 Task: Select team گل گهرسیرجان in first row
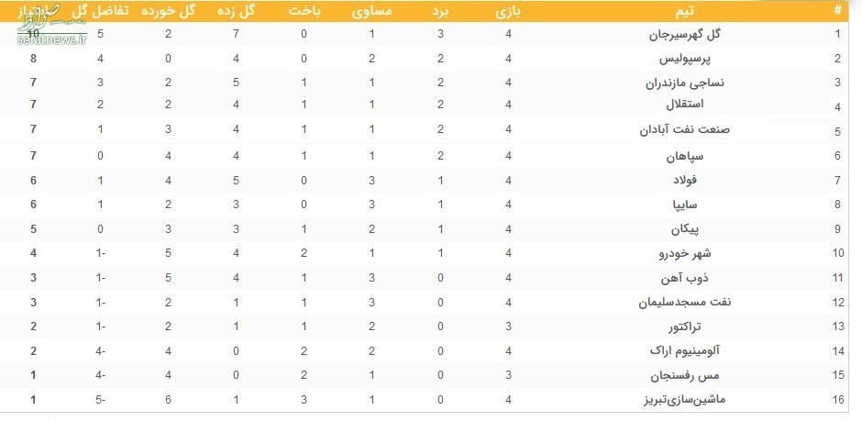click(684, 35)
